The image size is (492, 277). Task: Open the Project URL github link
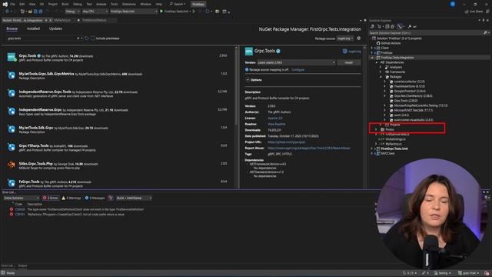coord(286,142)
